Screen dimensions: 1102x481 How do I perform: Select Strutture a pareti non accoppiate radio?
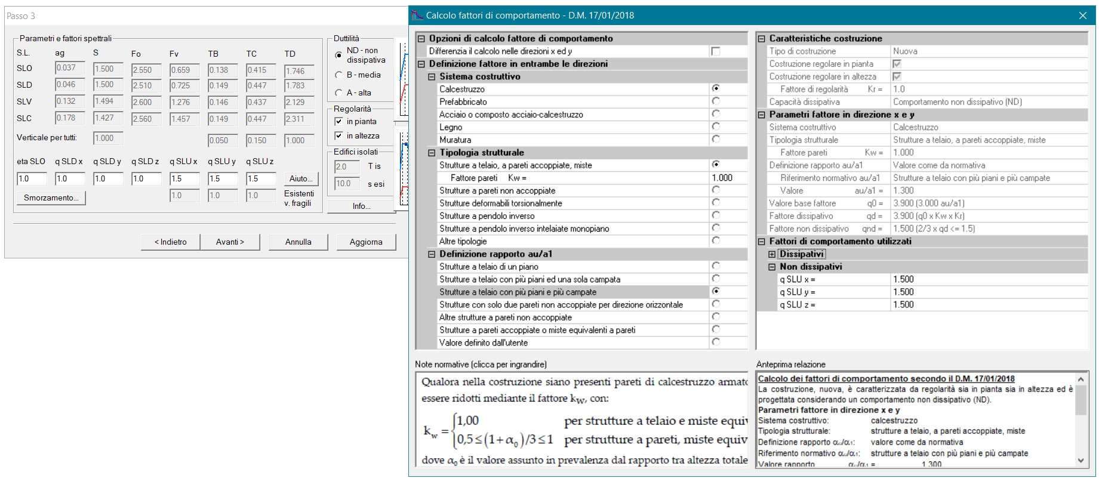click(716, 190)
